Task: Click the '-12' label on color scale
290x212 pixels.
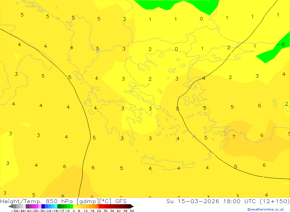Action: pyautogui.click(x=61, y=211)
